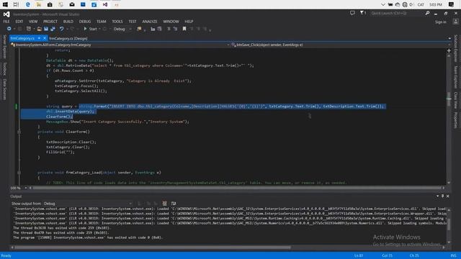Image resolution: width=461 pixels, height=259 pixels.
Task: Open the DEBUG menu
Action: (85, 22)
